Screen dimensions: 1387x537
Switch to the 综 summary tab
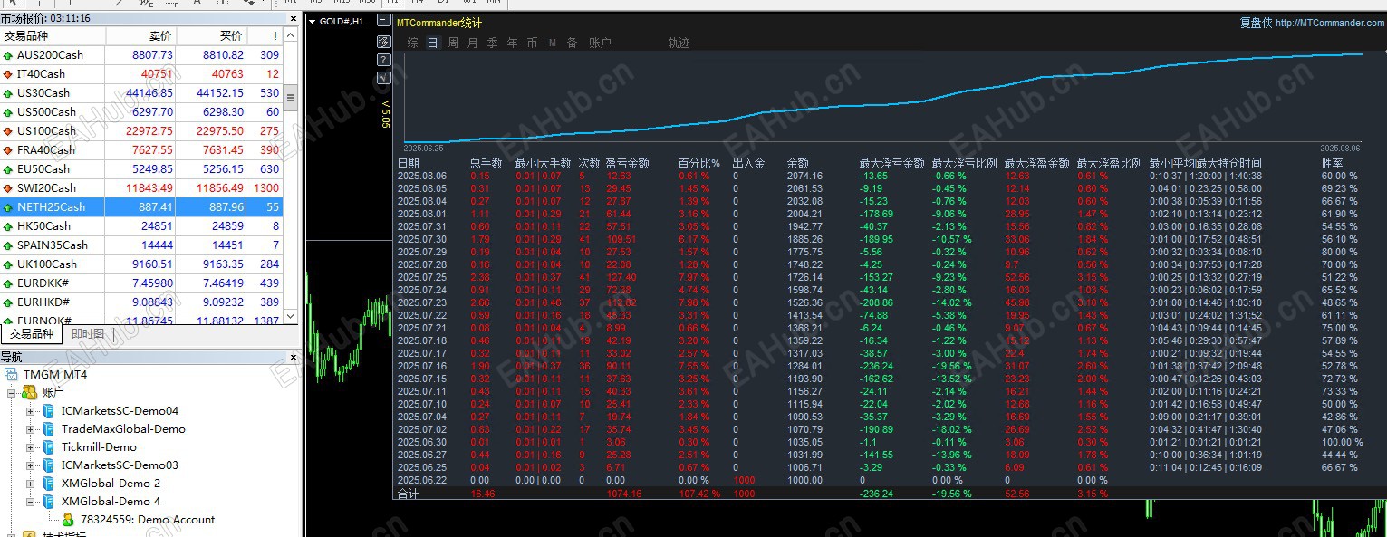(x=412, y=43)
